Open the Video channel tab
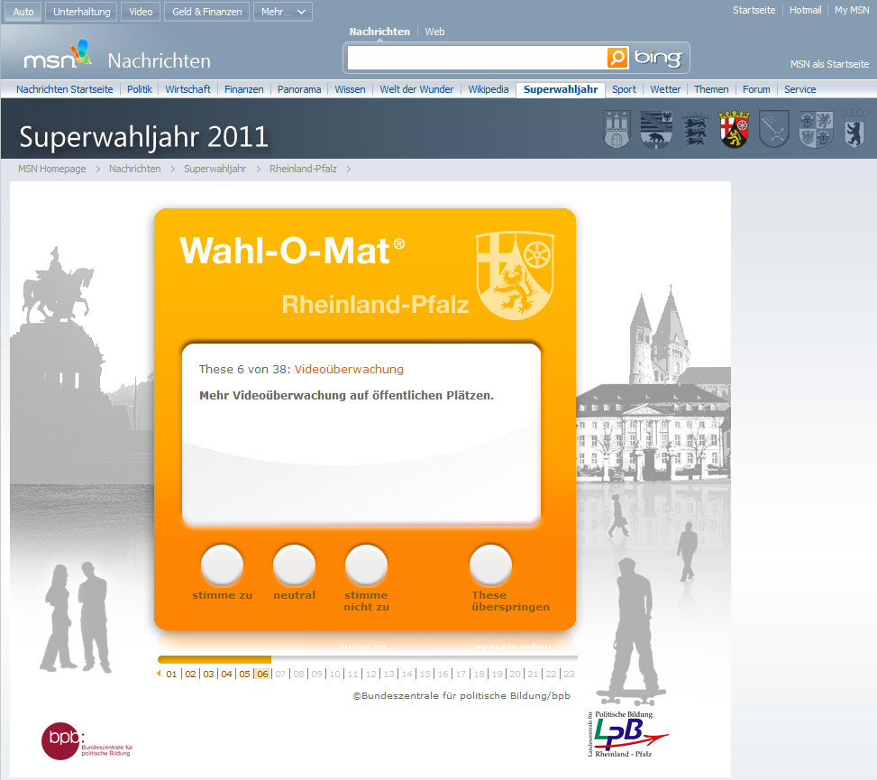Viewport: 877px width, 780px height. [141, 12]
